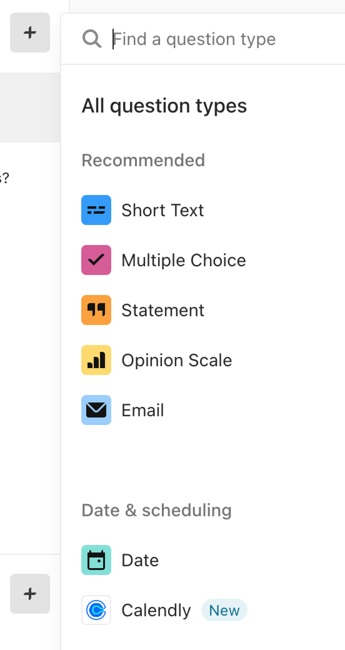Click the All question types heading
This screenshot has width=345, height=650.
click(x=164, y=106)
